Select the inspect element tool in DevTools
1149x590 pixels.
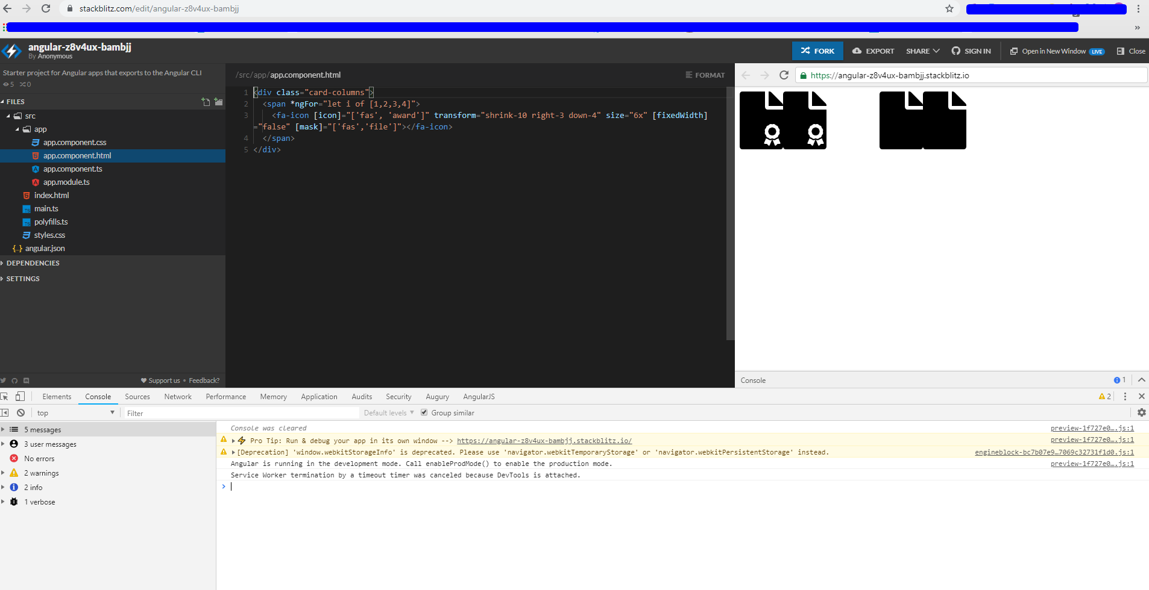(x=5, y=396)
